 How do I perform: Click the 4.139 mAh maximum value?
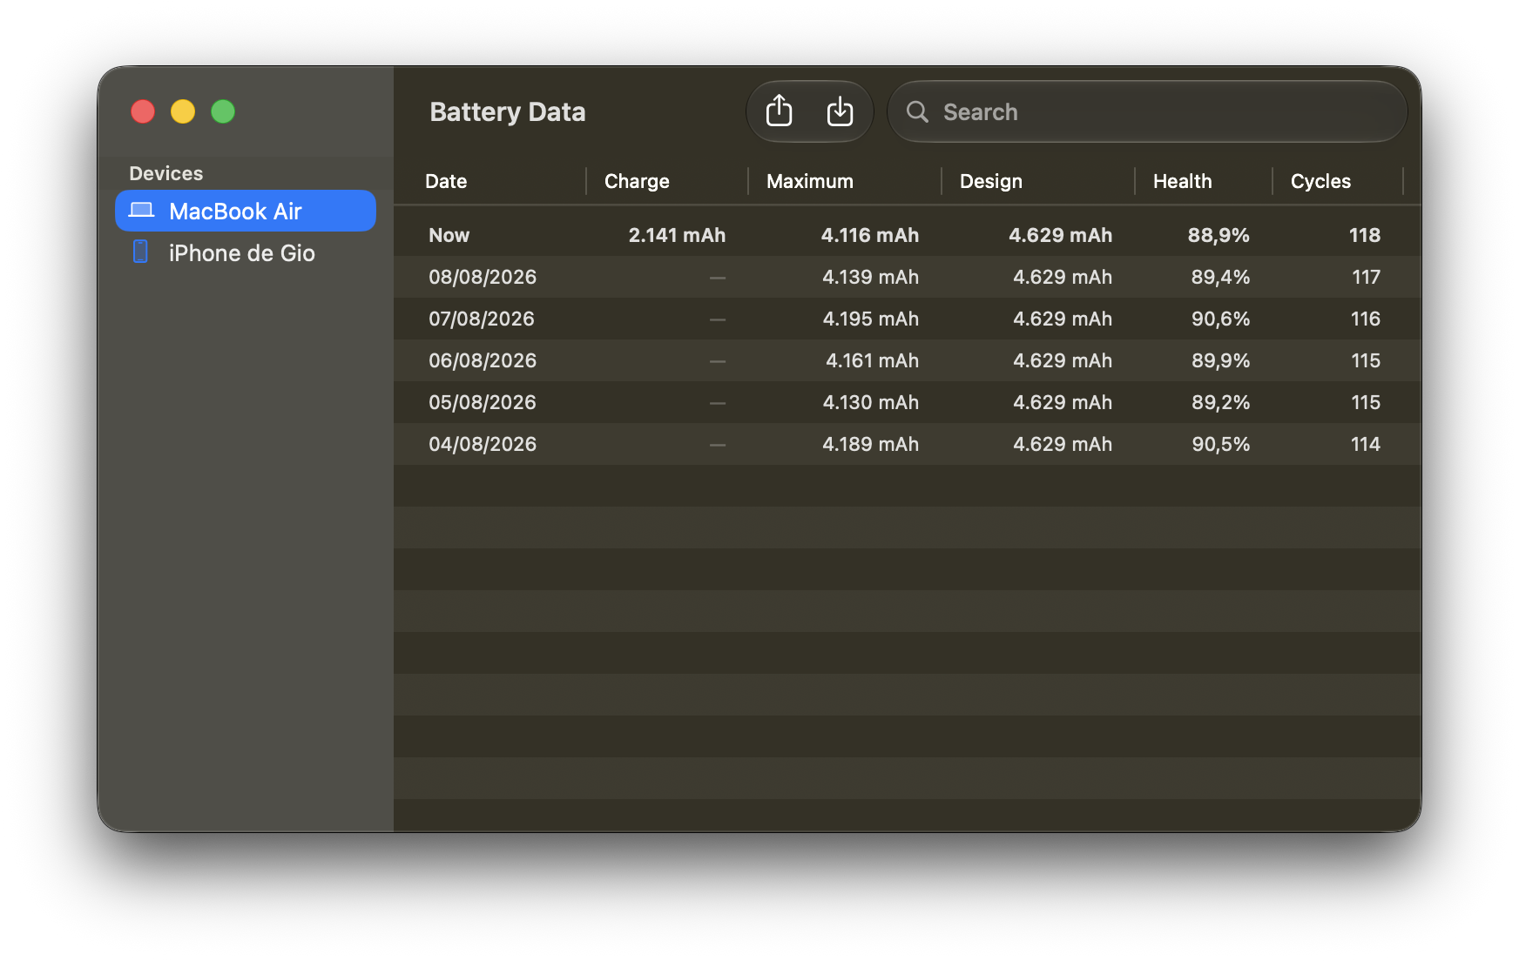pyautogui.click(x=870, y=277)
